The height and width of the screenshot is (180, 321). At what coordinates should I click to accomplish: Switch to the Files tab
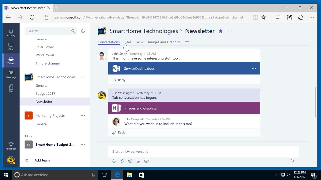tap(128, 42)
